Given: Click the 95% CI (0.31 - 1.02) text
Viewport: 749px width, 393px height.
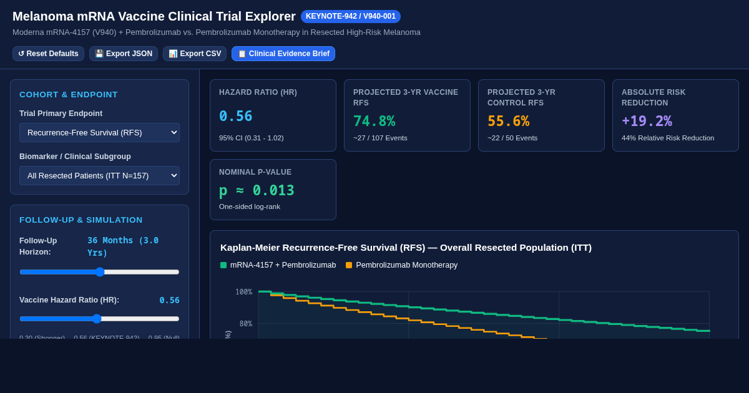Looking at the screenshot, I should pyautogui.click(x=252, y=138).
